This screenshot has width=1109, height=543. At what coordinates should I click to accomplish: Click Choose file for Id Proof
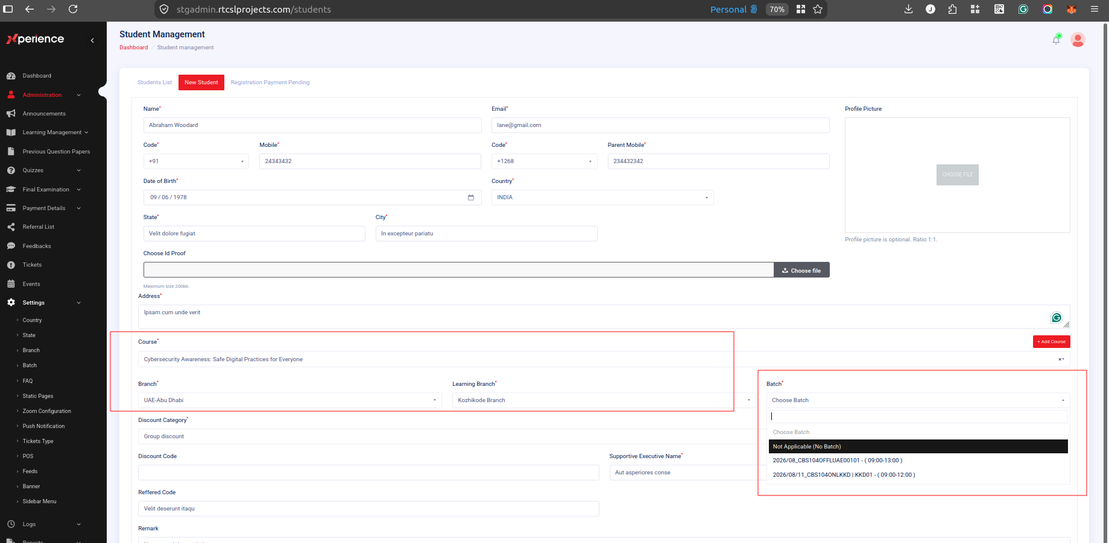click(801, 271)
